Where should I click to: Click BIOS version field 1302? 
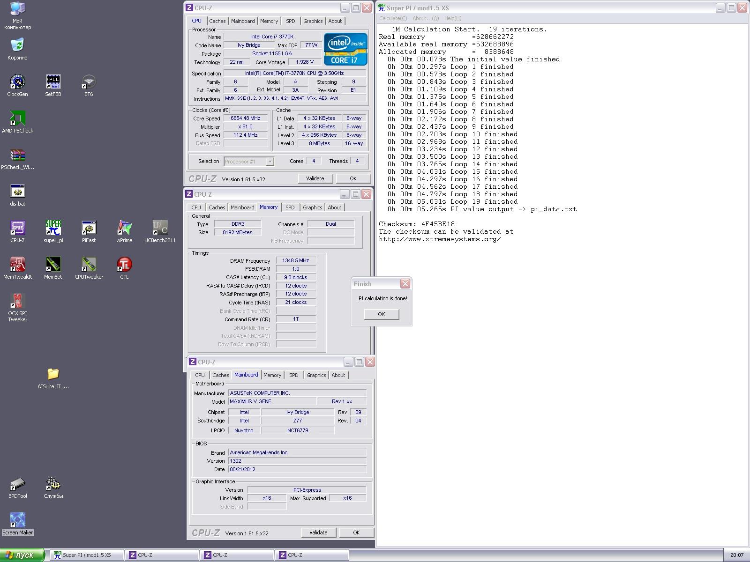pos(297,461)
